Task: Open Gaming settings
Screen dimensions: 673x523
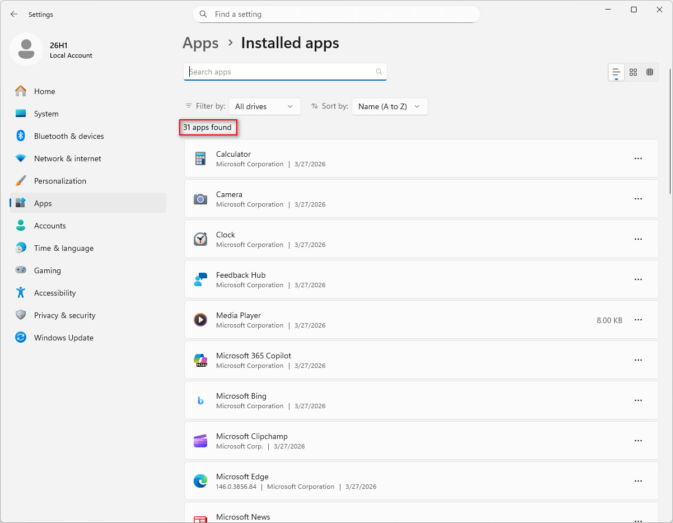Action: click(x=88, y=270)
